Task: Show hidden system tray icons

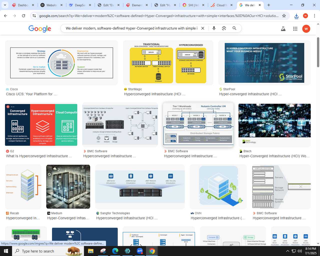Action: [287, 251]
